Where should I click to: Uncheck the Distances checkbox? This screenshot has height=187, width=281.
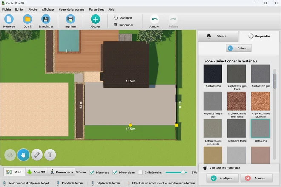92,173
